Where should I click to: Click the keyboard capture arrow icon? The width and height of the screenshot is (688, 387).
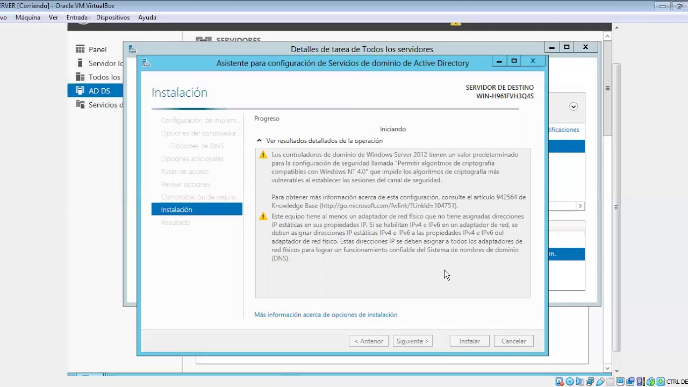(x=661, y=382)
